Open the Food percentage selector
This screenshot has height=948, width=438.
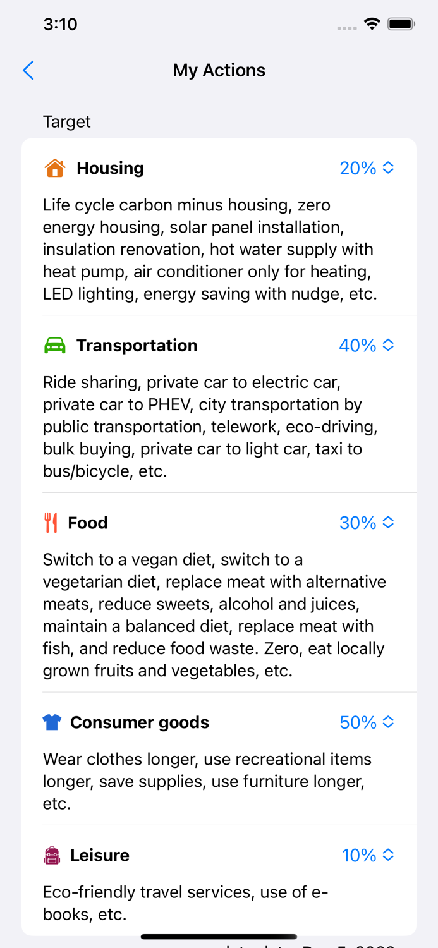(389, 523)
